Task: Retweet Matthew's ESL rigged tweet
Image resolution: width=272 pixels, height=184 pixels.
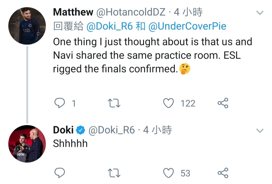Action: [114, 103]
